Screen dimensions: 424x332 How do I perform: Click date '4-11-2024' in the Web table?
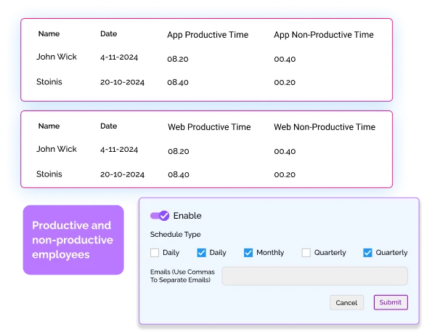tap(119, 150)
